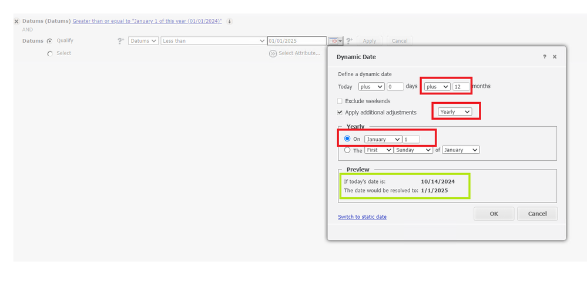Image resolution: width=587 pixels, height=284 pixels.
Task: Click the prompt icon next to Apply button
Action: (349, 41)
